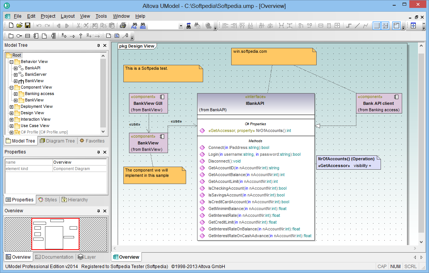
Task: Collapse the Behavior View folder
Action: pyautogui.click(x=11, y=62)
